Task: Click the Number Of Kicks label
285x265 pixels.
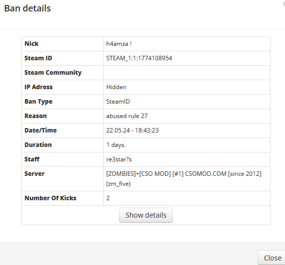Action: coord(50,198)
